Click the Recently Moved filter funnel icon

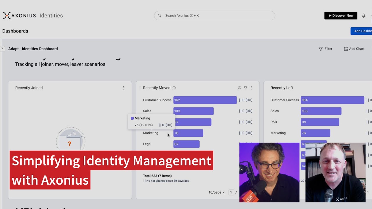[246, 88]
